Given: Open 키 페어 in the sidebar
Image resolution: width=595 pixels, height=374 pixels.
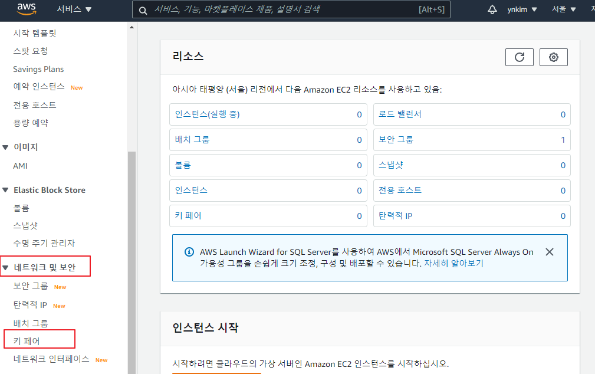Looking at the screenshot, I should tap(26, 341).
